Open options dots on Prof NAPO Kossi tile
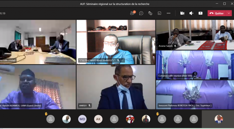Screen dimensions: 234x129 pos(122,61)
